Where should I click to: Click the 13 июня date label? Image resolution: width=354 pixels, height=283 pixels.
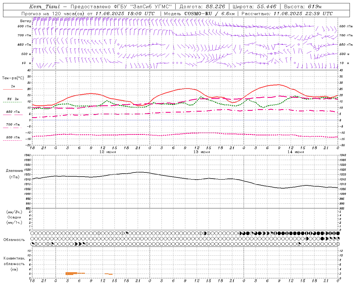(202, 152)
